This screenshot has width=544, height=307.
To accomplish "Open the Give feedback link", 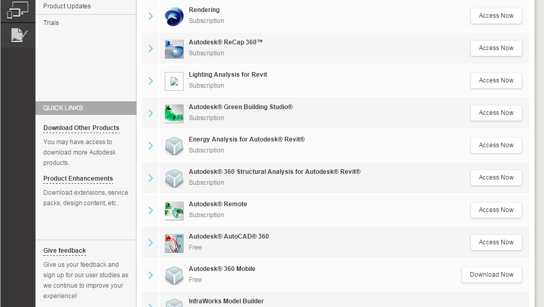I will tap(65, 251).
